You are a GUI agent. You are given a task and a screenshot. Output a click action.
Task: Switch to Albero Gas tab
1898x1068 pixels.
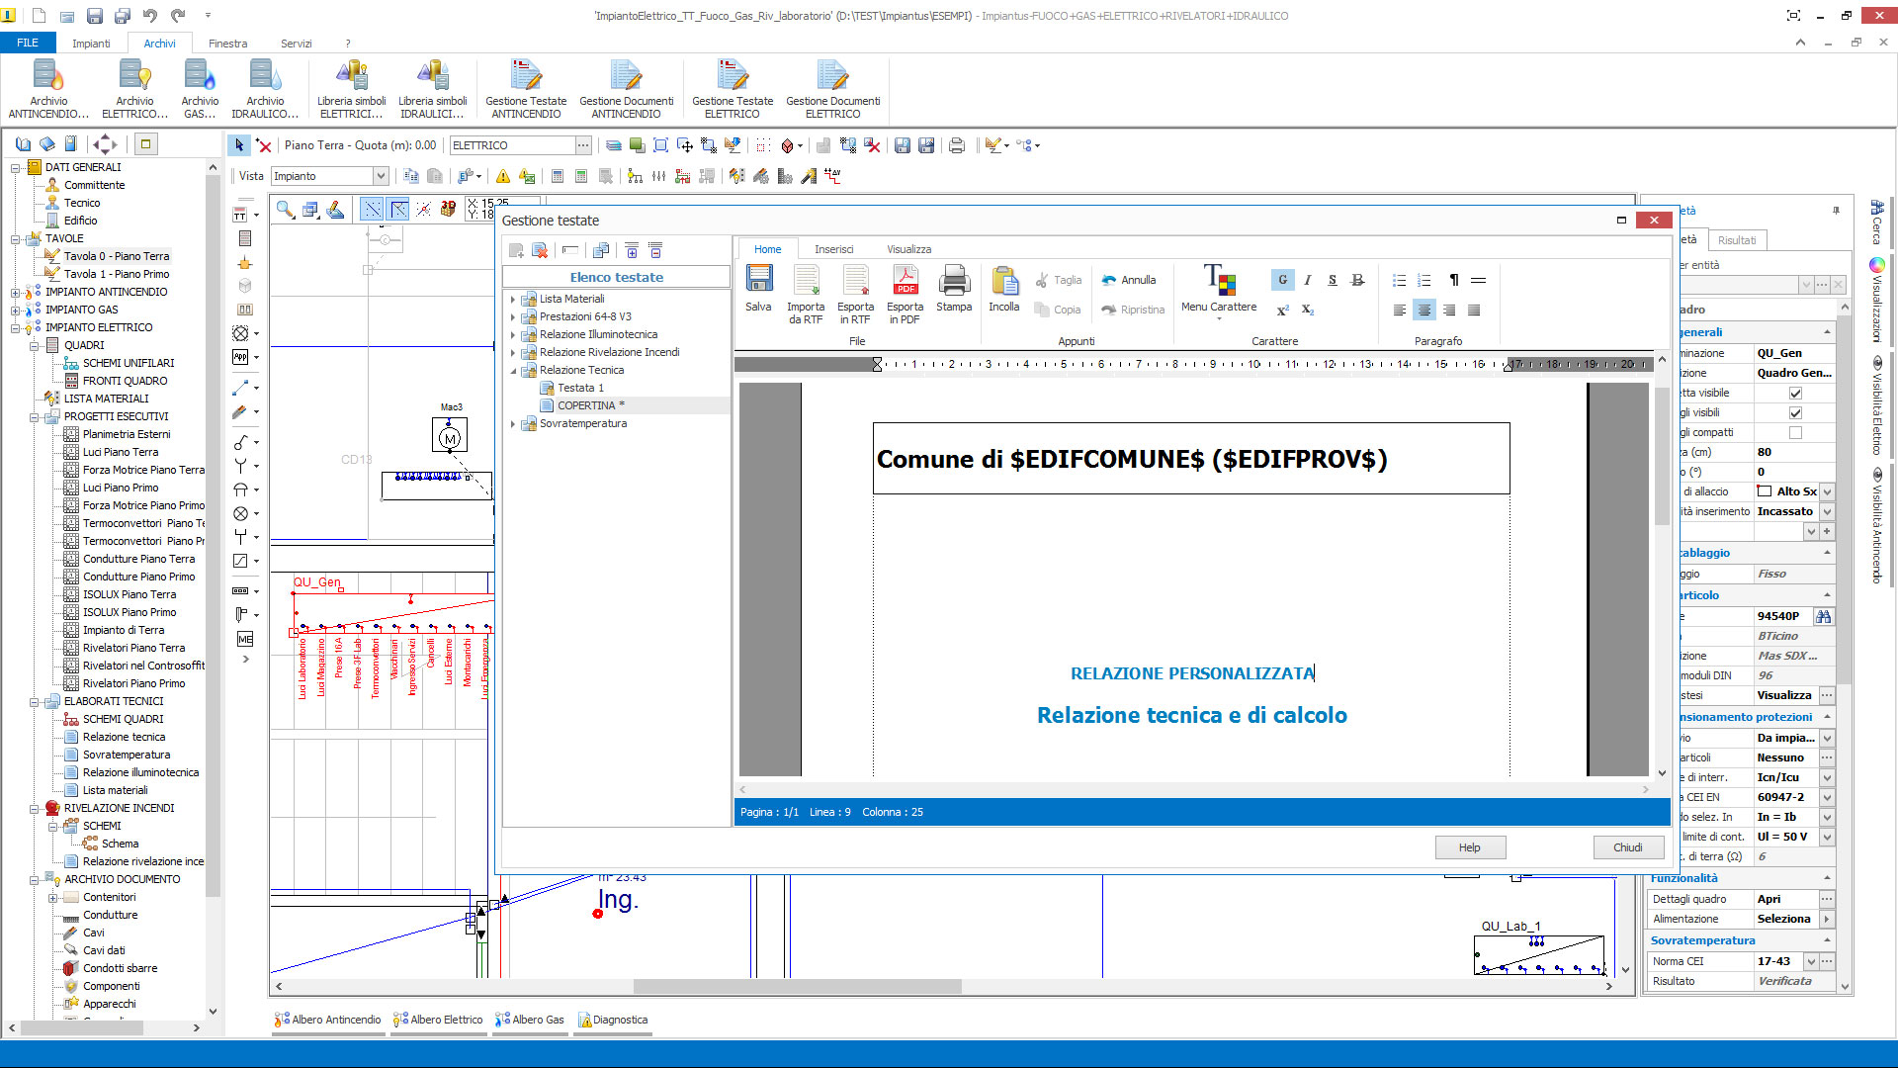pyautogui.click(x=530, y=1020)
